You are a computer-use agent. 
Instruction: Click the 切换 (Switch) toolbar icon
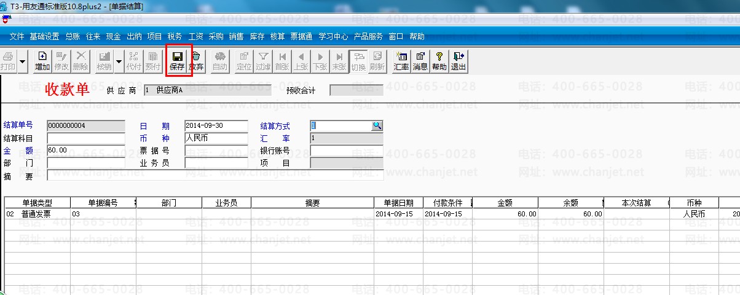358,61
